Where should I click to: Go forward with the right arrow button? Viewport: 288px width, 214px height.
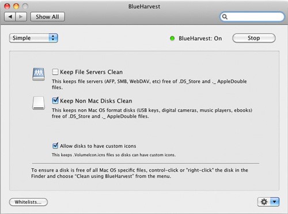coord(21,17)
